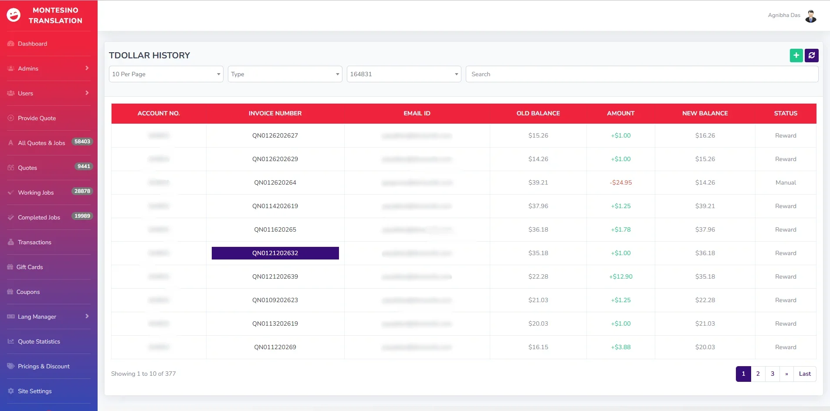Click the green plus add button
This screenshot has height=411, width=830.
pos(796,55)
